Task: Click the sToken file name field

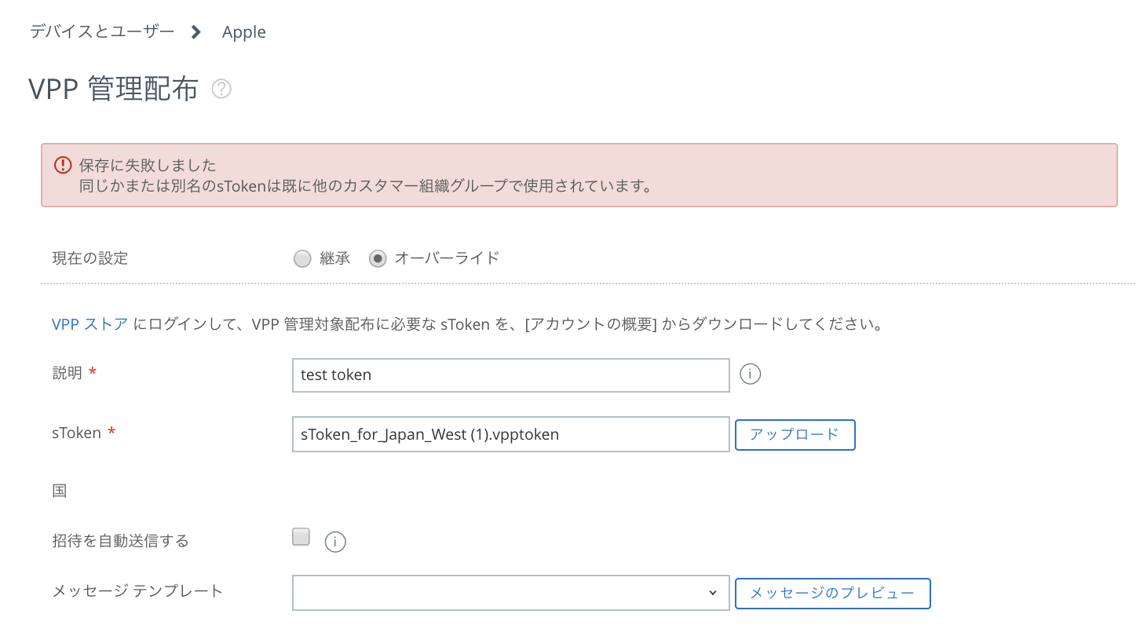Action: pos(510,434)
